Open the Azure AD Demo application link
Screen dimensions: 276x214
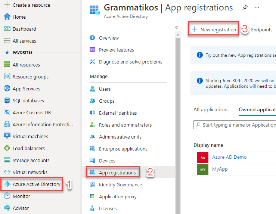[x=229, y=157]
